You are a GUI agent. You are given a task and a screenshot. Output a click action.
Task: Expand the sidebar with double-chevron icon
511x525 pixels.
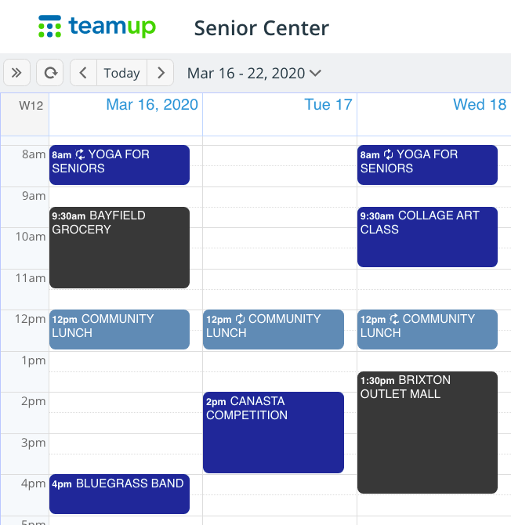pyautogui.click(x=16, y=73)
